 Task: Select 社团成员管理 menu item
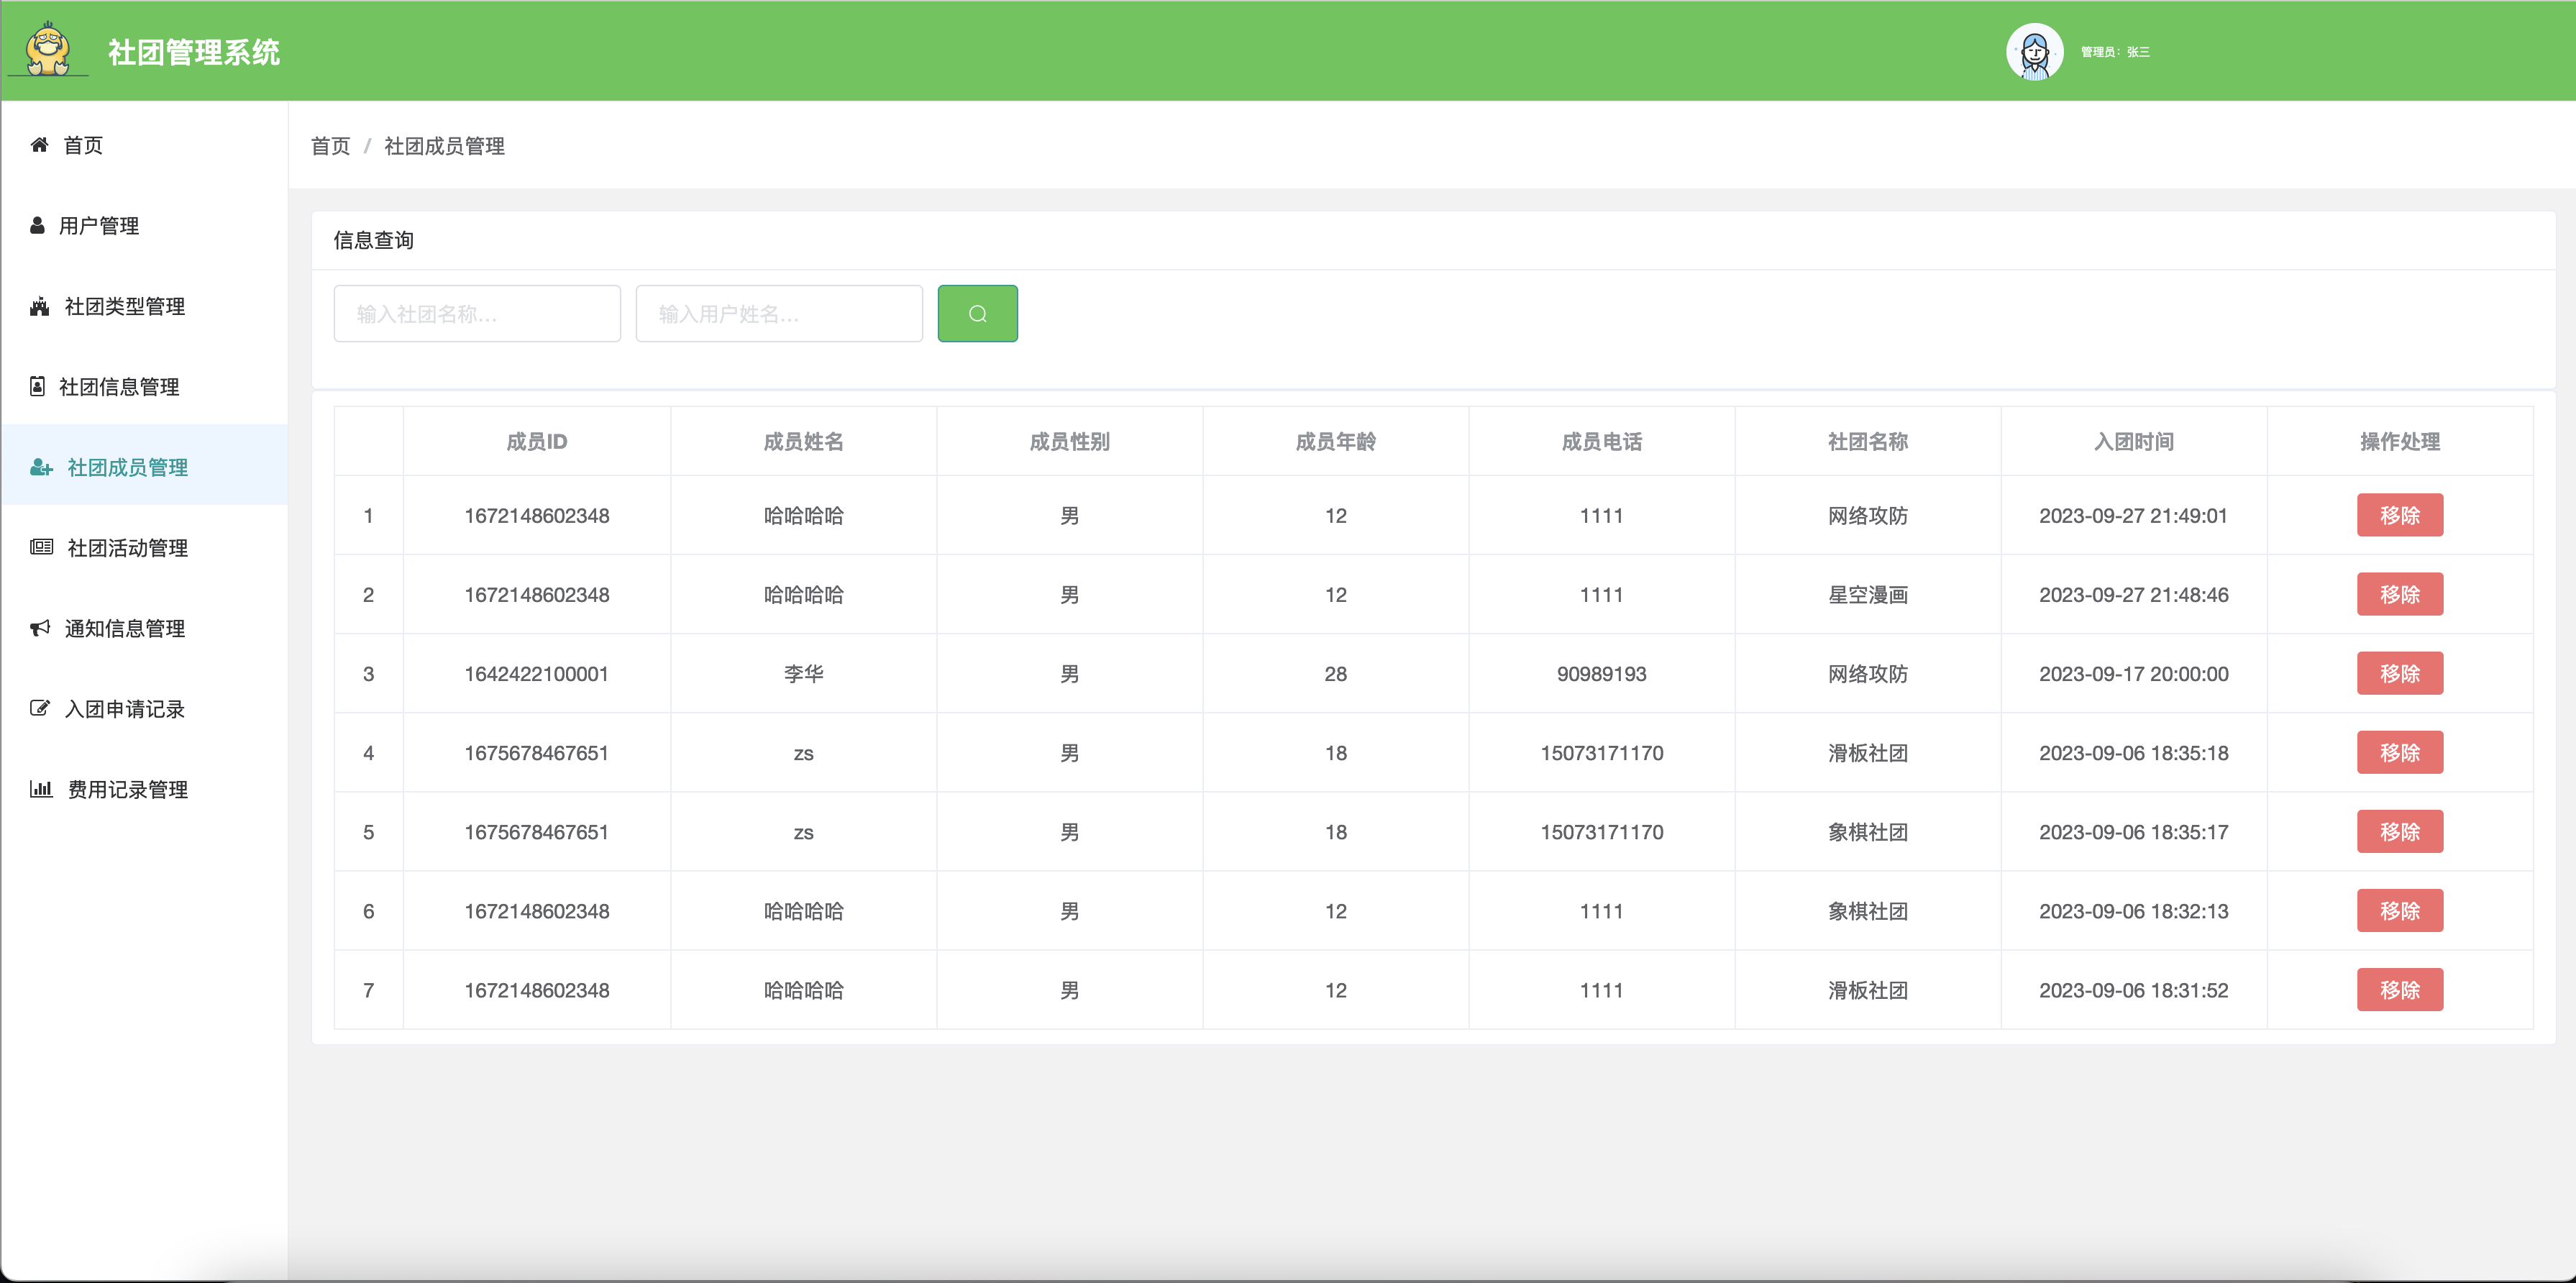point(144,467)
